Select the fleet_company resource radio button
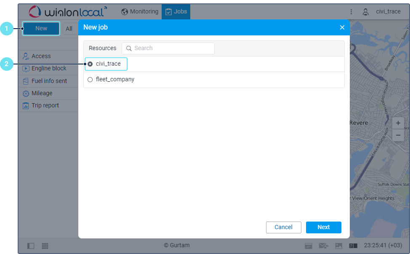This screenshot has height=254, width=410. tap(90, 80)
